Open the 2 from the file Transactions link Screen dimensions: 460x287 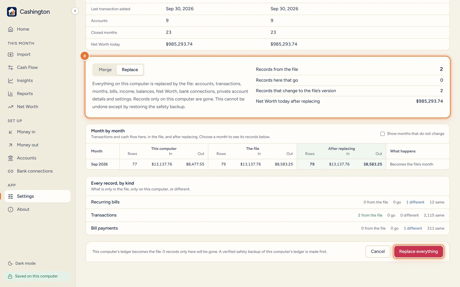point(370,216)
